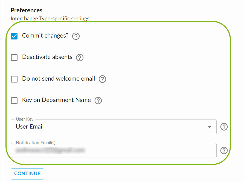Click help icon next to Deactivate absents
This screenshot has width=244, height=182.
80,58
